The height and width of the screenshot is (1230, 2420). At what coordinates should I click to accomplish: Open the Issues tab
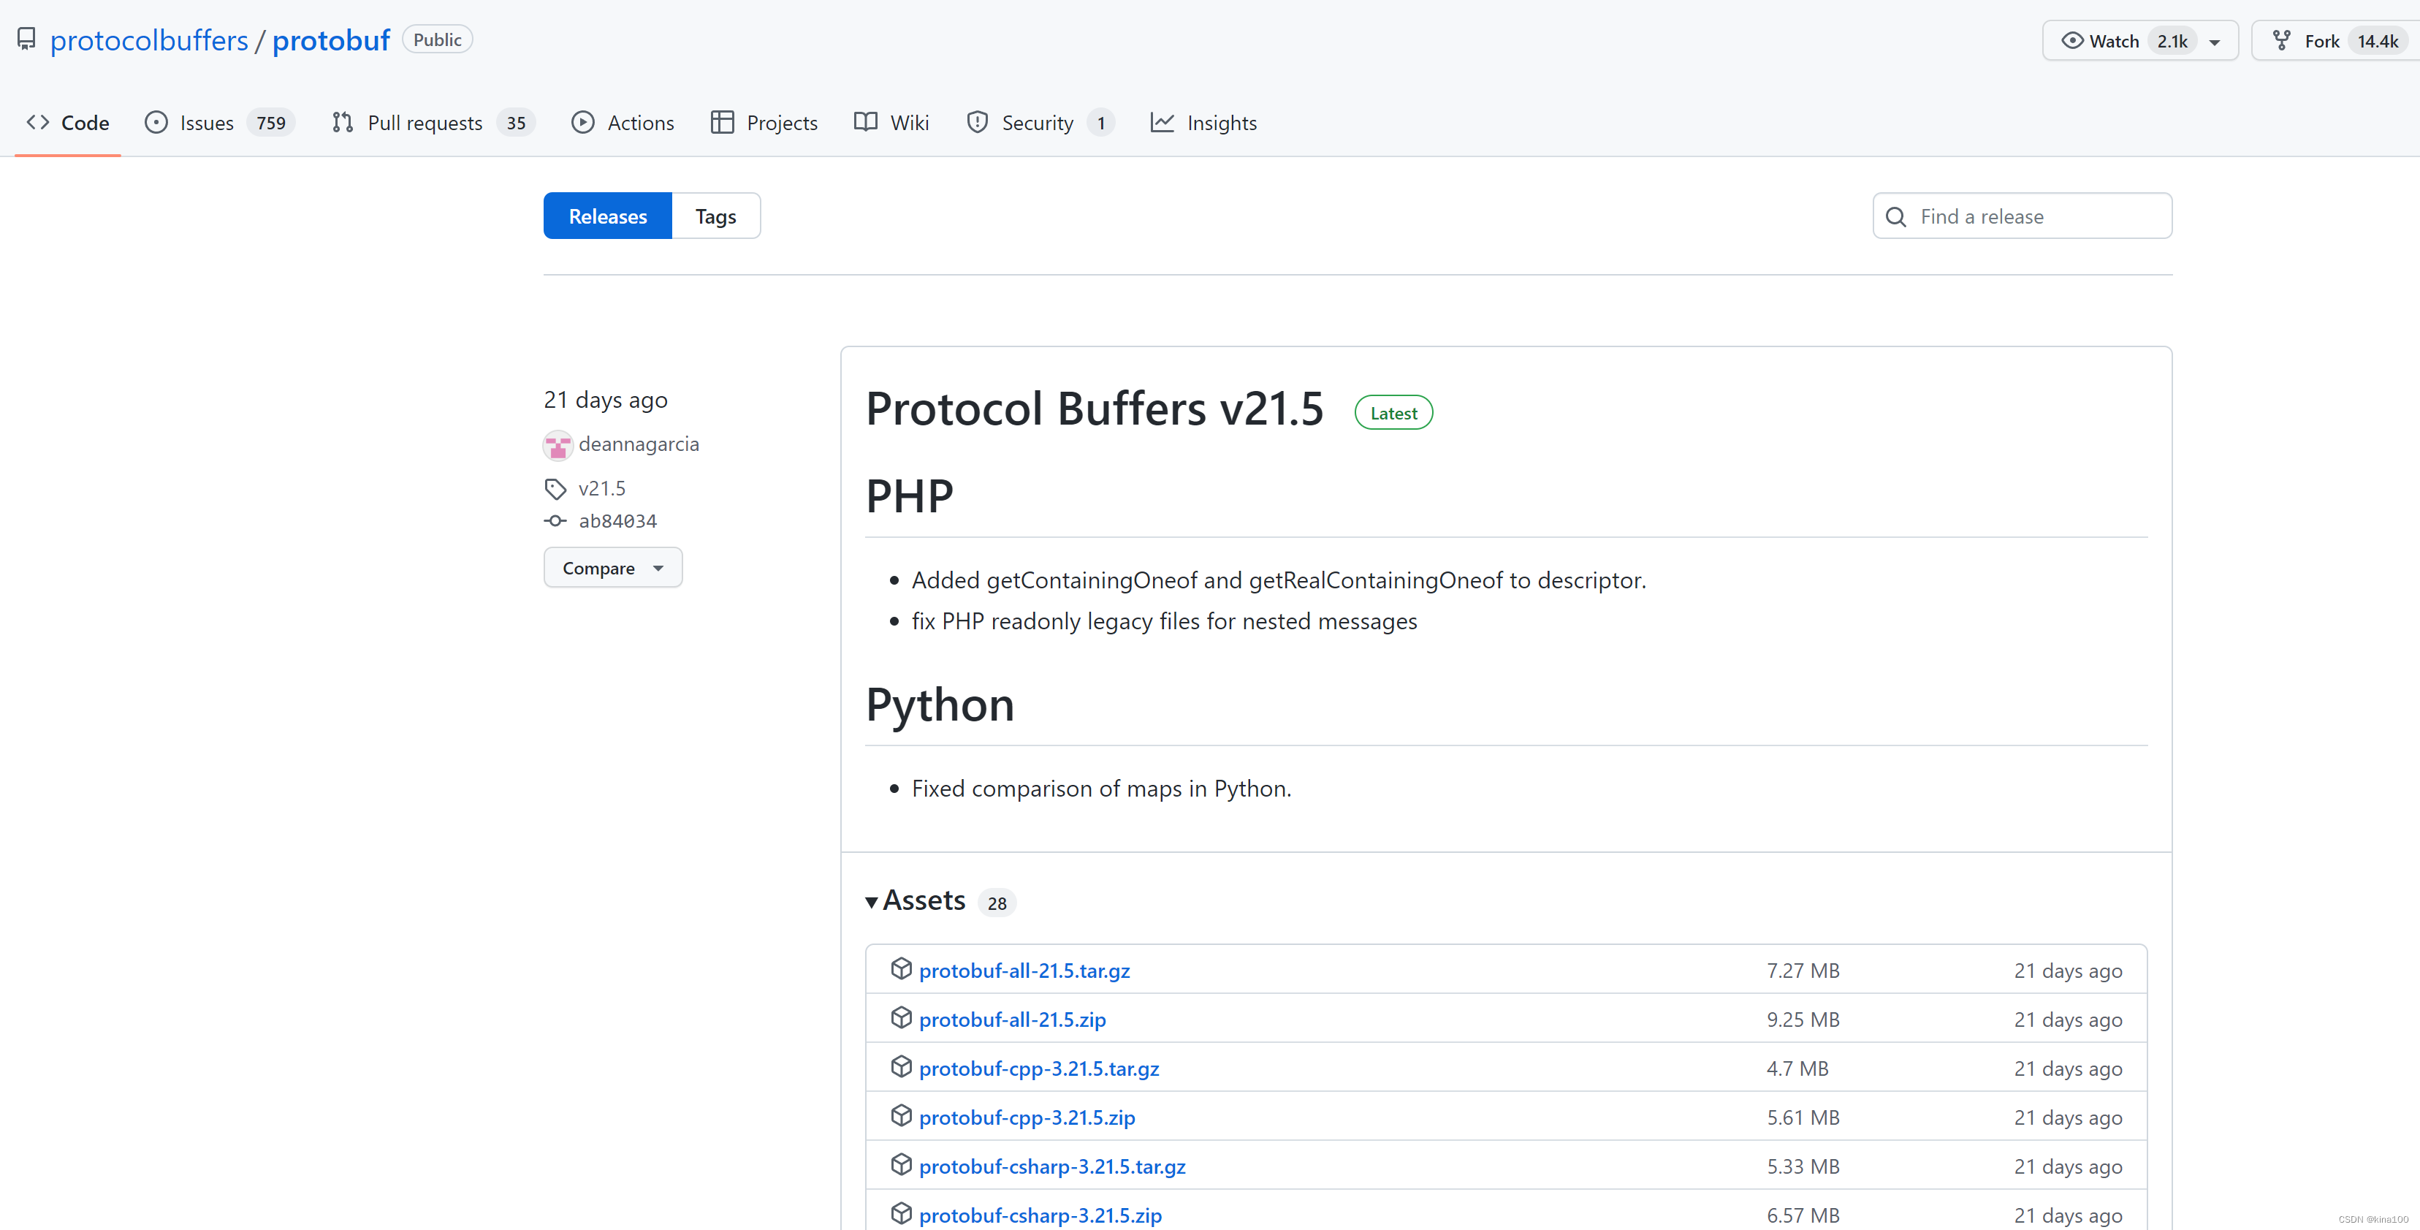[x=206, y=123]
